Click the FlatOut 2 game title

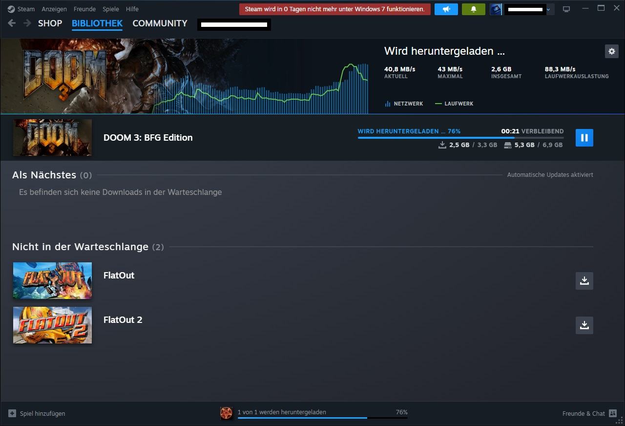coord(123,320)
